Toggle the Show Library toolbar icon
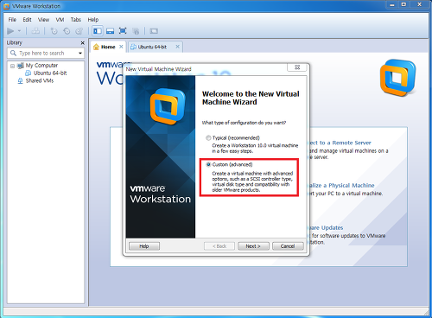The image size is (432, 318). [x=98, y=31]
